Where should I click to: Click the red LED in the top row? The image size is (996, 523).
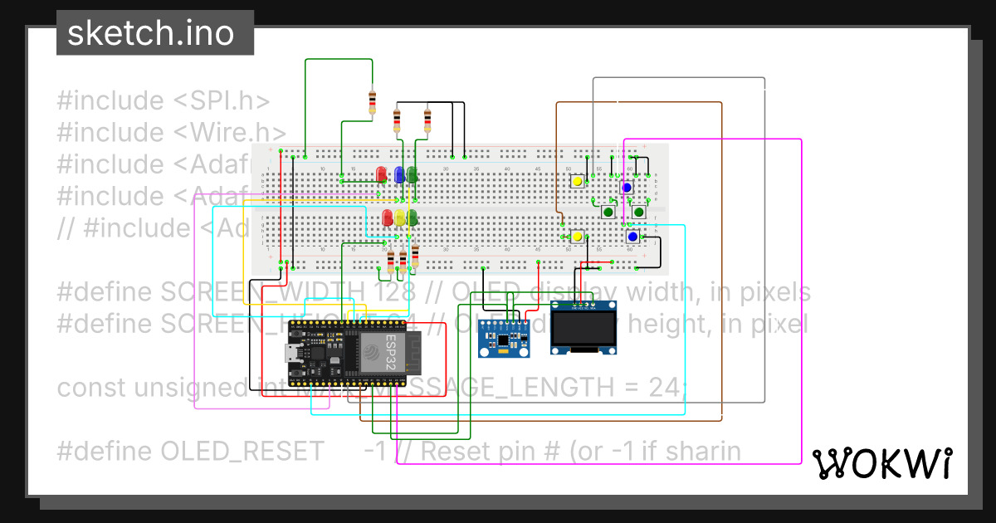pyautogui.click(x=382, y=174)
